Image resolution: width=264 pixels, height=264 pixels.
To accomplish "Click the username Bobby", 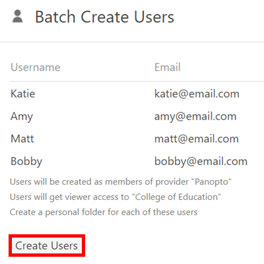I will 26,162.
